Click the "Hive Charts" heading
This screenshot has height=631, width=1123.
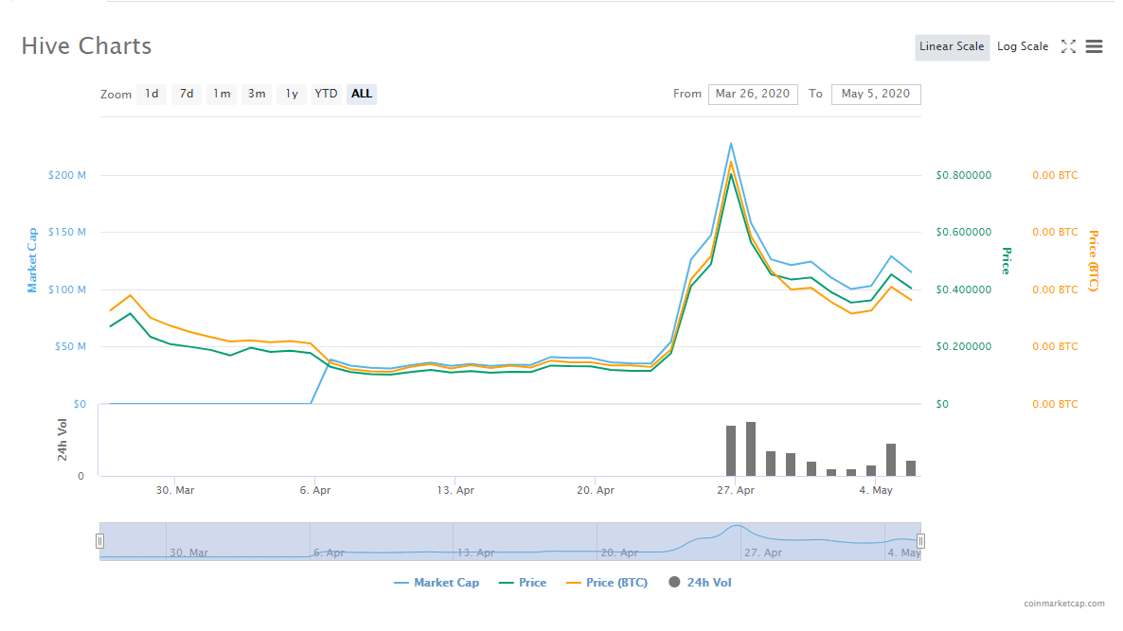87,45
